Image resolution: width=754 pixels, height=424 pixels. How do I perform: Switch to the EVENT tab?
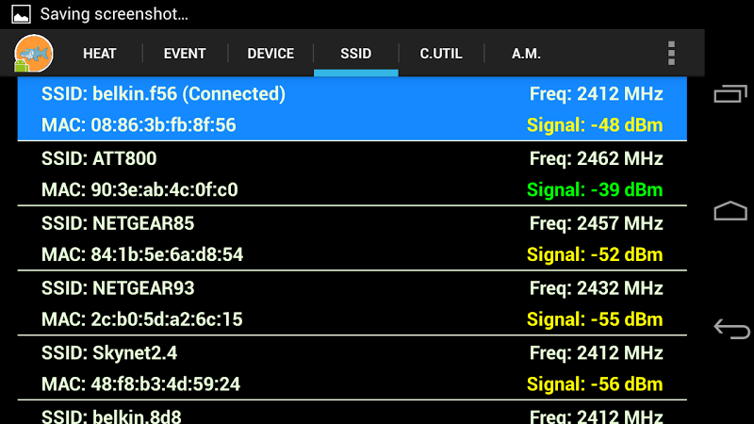[185, 54]
